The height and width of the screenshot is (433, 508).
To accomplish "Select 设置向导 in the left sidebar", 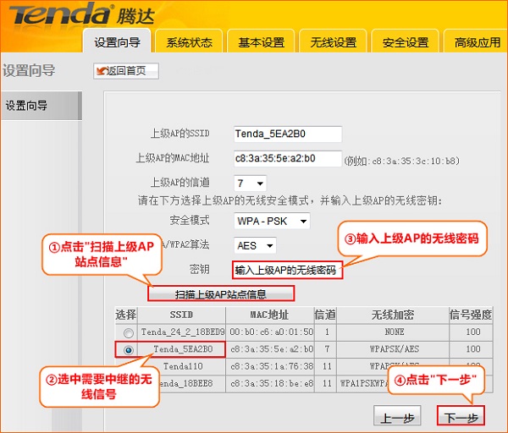I will pos(41,106).
